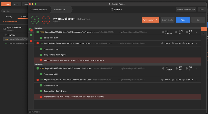Collapse the Iteration 1 GET request row
The height and width of the screenshot is (114, 208).
point(196,43)
